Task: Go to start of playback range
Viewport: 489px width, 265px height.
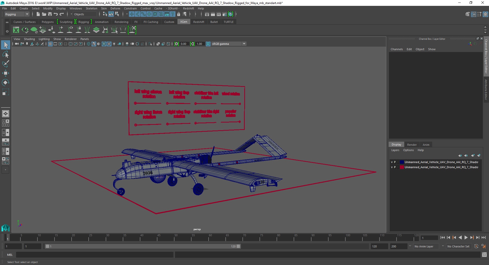Action: (442, 237)
